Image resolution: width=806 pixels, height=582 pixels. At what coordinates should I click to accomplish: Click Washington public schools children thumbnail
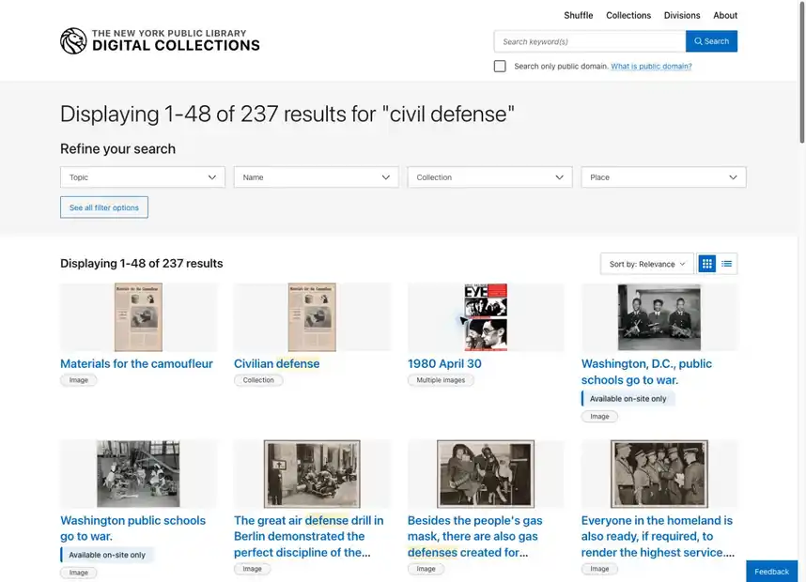click(138, 474)
